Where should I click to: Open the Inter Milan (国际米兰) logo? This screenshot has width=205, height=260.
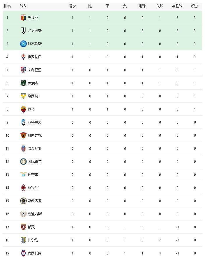click(x=23, y=161)
